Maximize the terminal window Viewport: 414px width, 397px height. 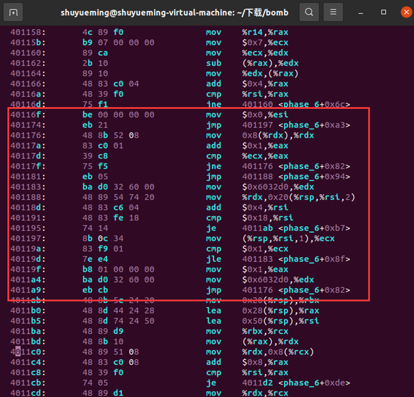click(x=383, y=12)
